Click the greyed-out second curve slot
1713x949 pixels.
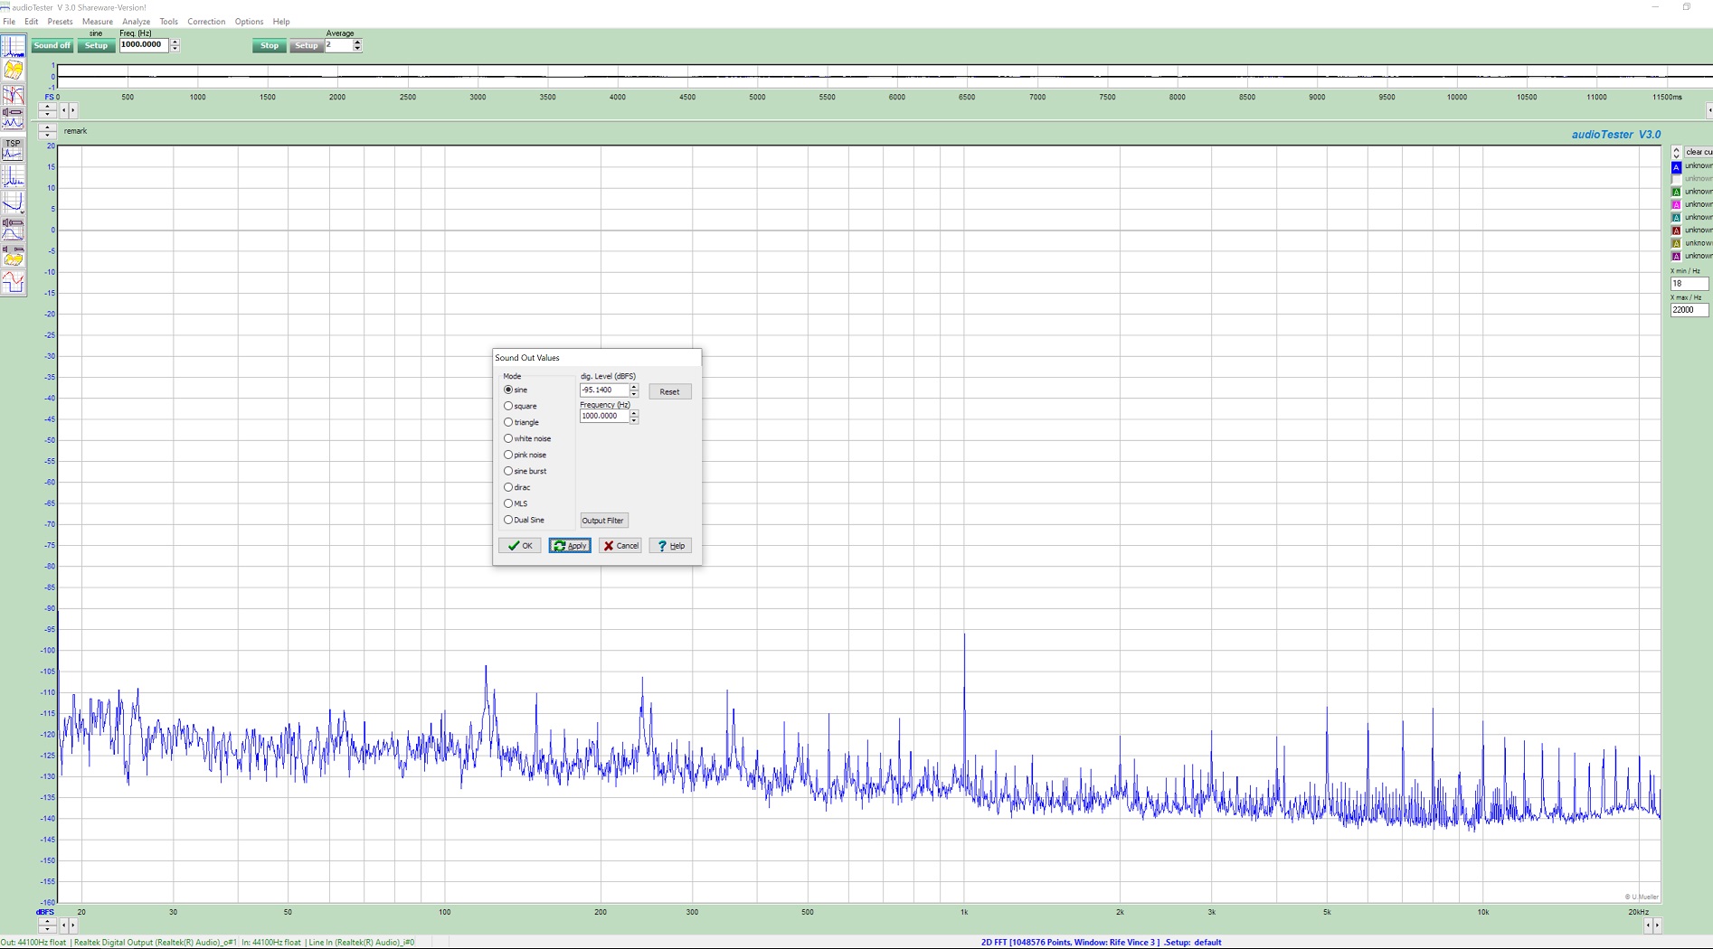tap(1676, 179)
